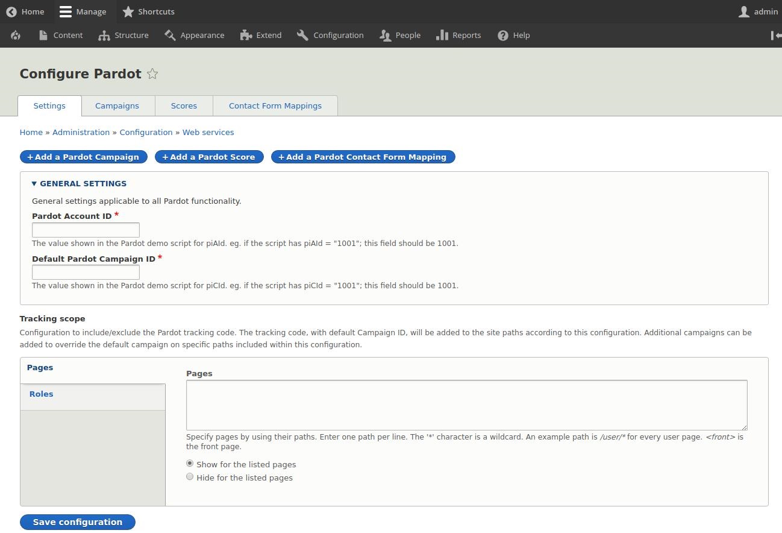Viewport: 782px width, 533px height.
Task: Click the Extend puzzle-piece icon
Action: click(x=245, y=35)
